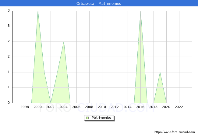The height and width of the screenshot is (137, 198).
Task: Click the 2006 label on the x-axis
Action: tap(76, 107)
